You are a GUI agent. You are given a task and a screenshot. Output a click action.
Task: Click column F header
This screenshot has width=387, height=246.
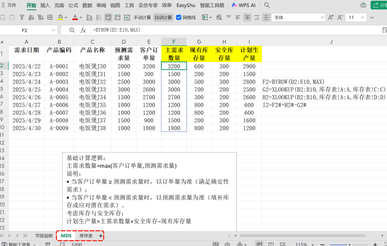coord(174,42)
